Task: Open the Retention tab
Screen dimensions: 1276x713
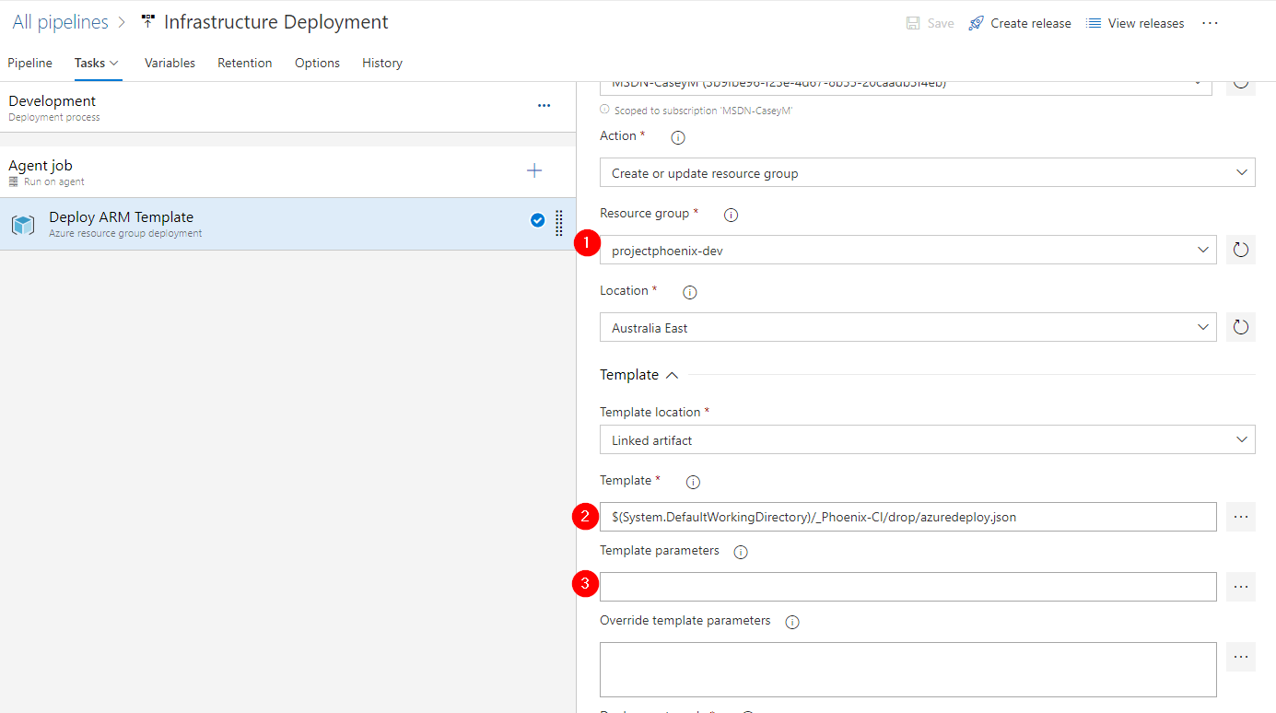Action: point(244,63)
